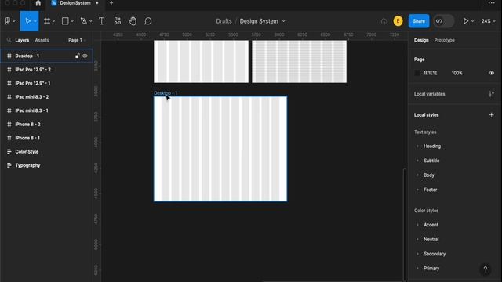Viewport: 502px width, 282px height.
Task: Select the Frame tool
Action: 47,21
